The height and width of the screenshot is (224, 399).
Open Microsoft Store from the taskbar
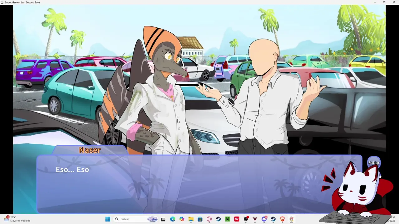200,219
